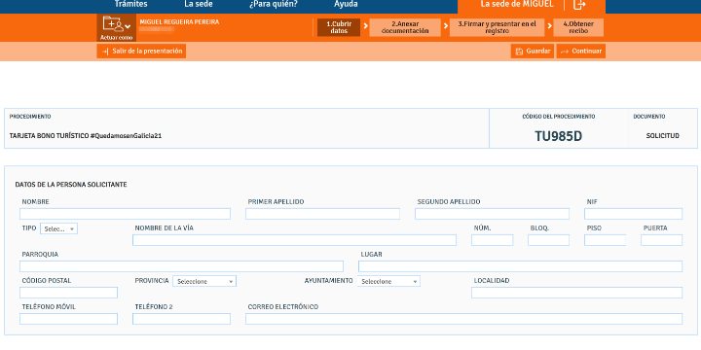701x350 pixels.
Task: Click the TARJETA BONO TURÍSTICO procedure title
Action: coord(86,136)
